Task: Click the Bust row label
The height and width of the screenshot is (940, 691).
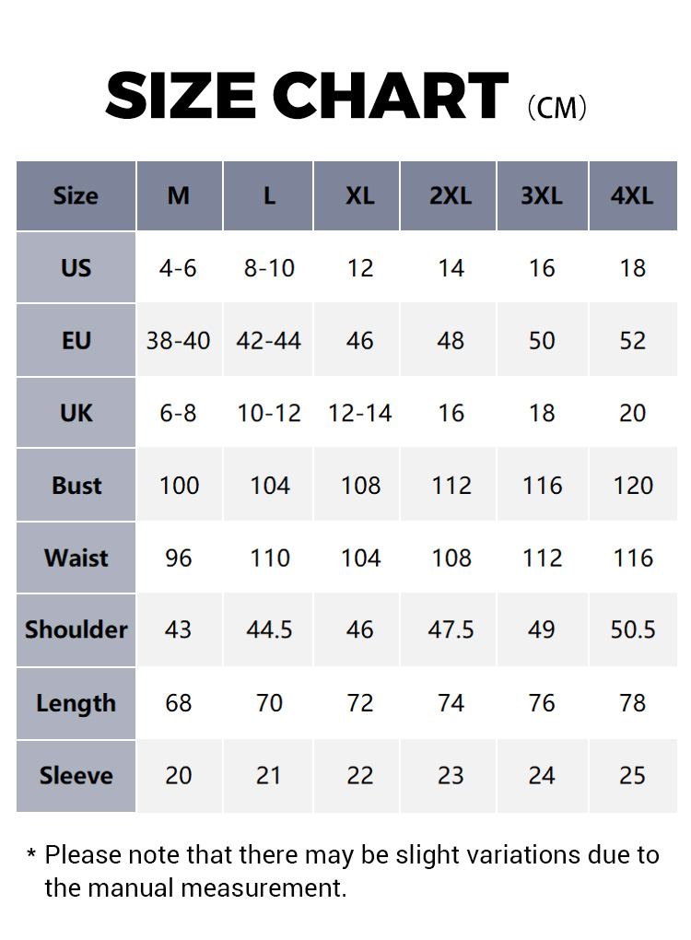Action: pyautogui.click(x=76, y=486)
